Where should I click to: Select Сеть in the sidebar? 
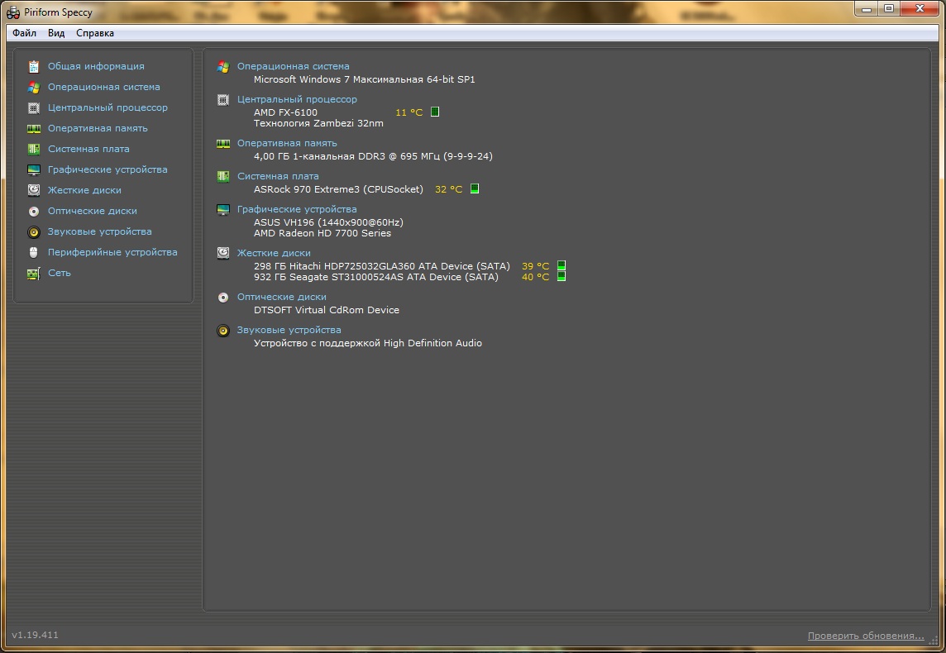[60, 273]
